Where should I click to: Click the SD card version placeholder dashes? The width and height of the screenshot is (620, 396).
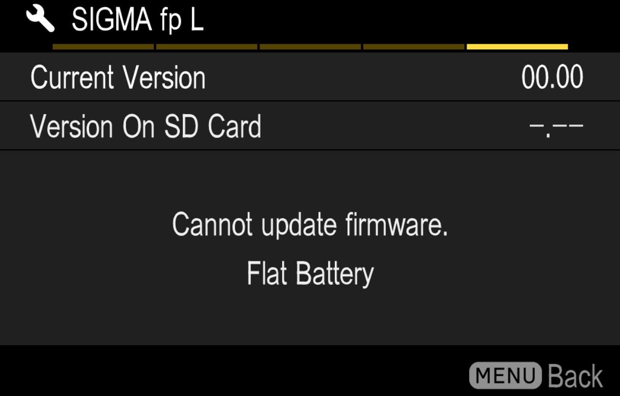556,126
